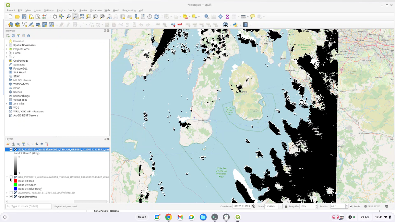Image resolution: width=395 pixels, height=222 pixels.
Task: Select the Identify Features tool
Action: 206,16
